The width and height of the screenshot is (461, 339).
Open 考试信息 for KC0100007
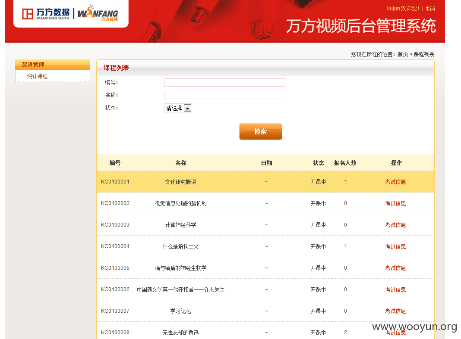coord(395,311)
